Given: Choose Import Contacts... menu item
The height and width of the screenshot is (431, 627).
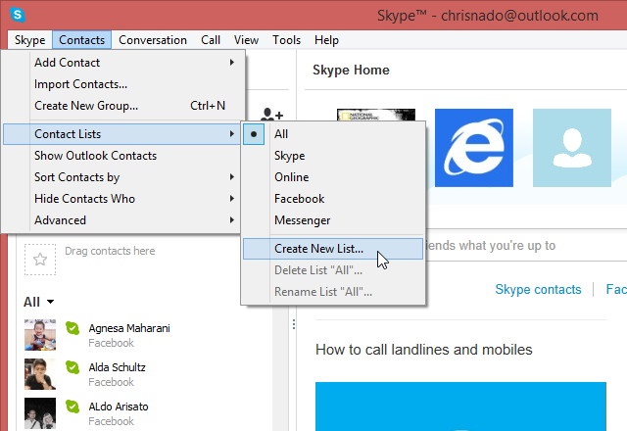Looking at the screenshot, I should tap(123, 84).
